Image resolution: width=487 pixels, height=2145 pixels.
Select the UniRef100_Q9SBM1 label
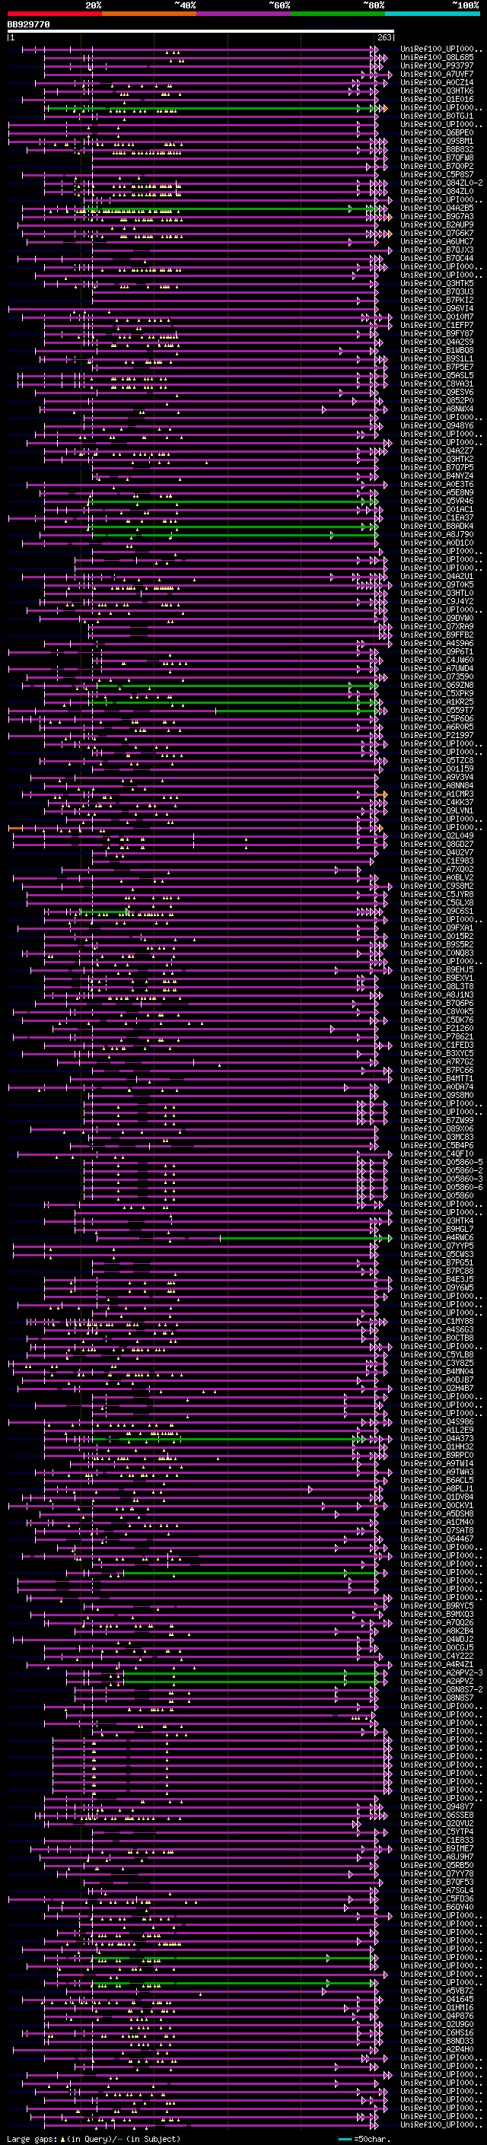[x=437, y=141]
